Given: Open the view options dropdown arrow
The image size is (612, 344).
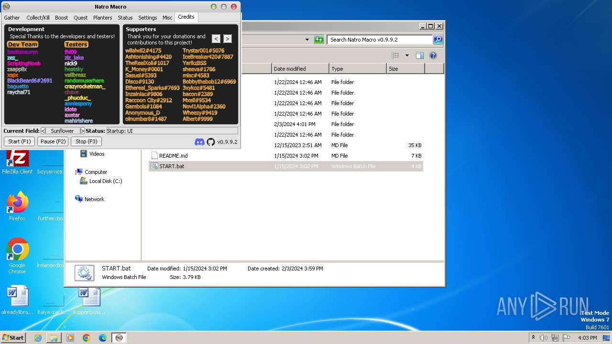Looking at the screenshot, I should tap(407, 55).
